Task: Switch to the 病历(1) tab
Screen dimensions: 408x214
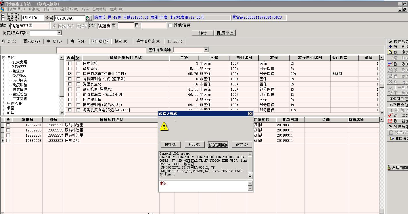Action: click(x=9, y=41)
